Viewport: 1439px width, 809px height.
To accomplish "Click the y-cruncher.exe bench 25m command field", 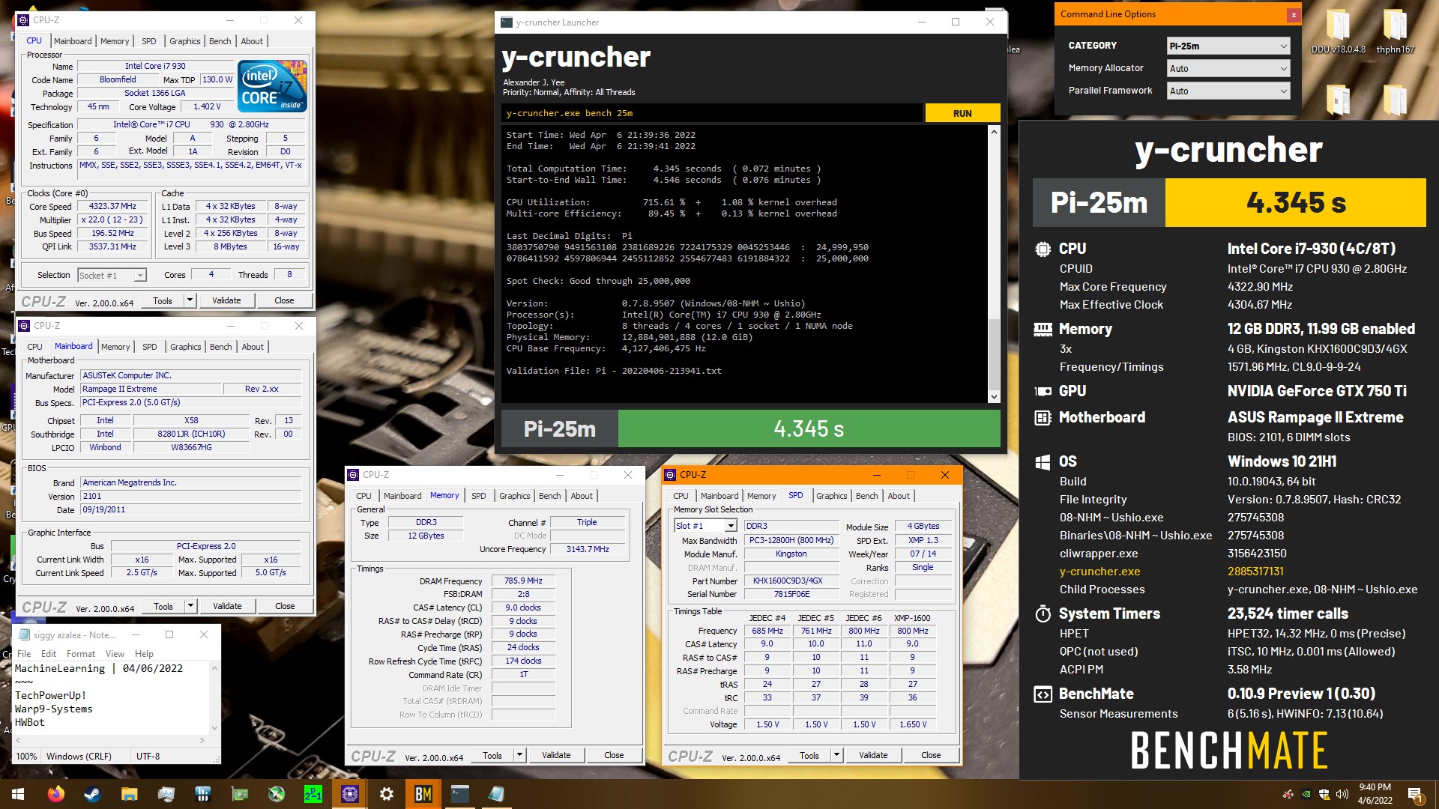I will 712,113.
